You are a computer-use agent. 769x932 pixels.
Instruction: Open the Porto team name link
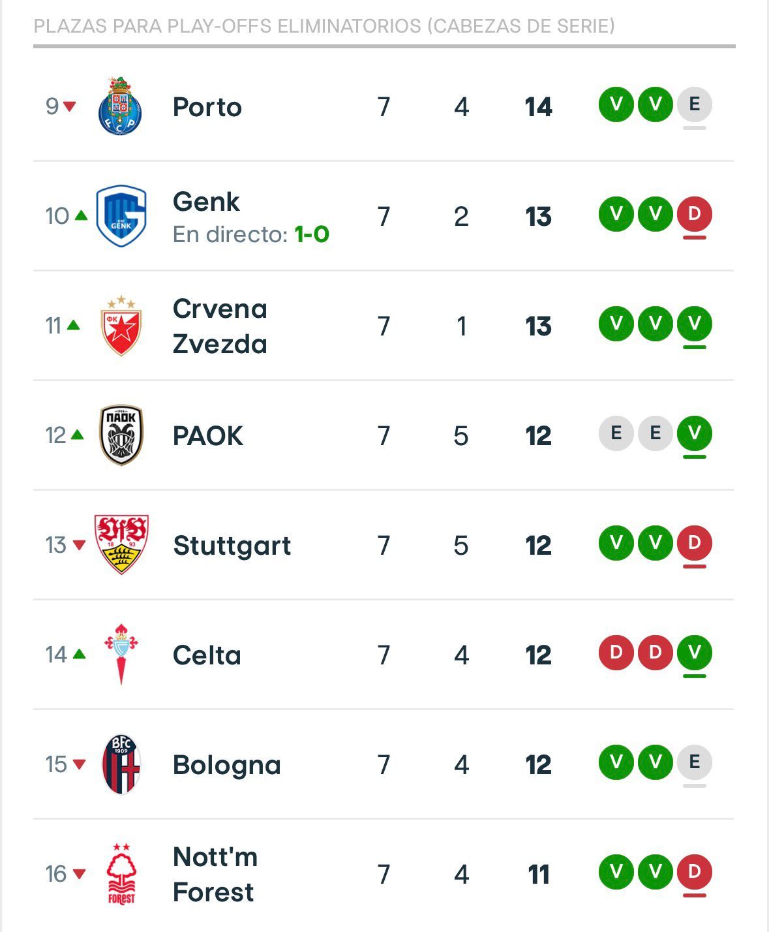pyautogui.click(x=207, y=107)
